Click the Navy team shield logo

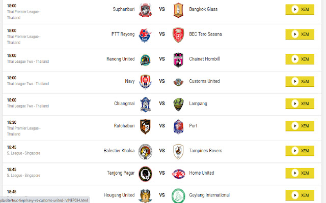[x=145, y=82]
